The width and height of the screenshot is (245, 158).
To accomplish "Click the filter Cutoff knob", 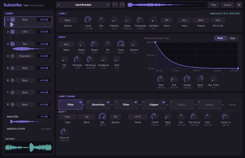I will [155, 116].
